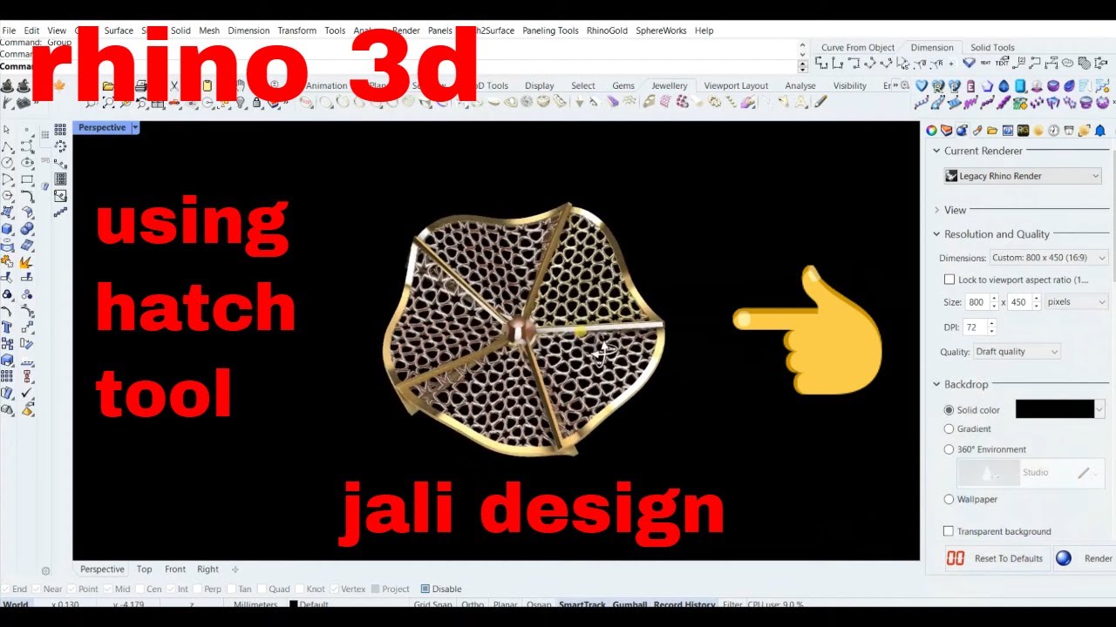
Task: Click the TEXT annotation icon
Action: 985,63
